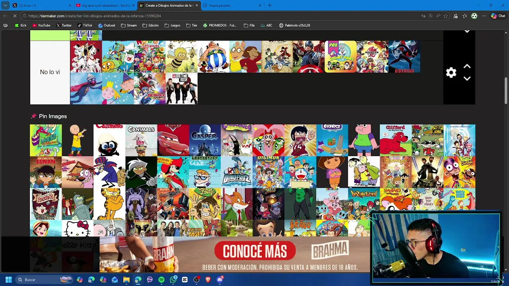Open the media control icon in the browser toolbar
509x286 pixels.
pos(455,16)
